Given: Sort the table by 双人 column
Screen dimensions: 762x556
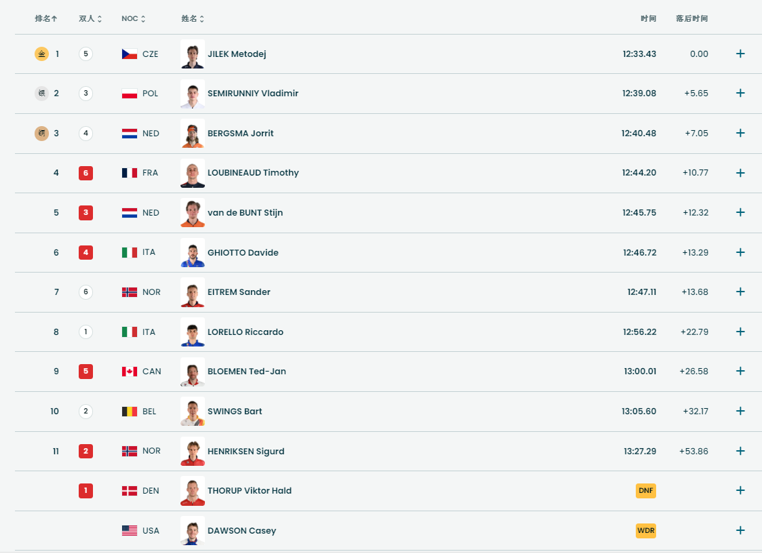Looking at the screenshot, I should pos(90,19).
